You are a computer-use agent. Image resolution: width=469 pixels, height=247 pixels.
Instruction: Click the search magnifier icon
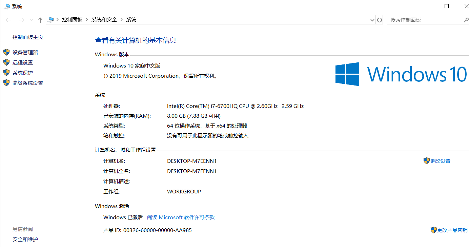pyautogui.click(x=466, y=20)
